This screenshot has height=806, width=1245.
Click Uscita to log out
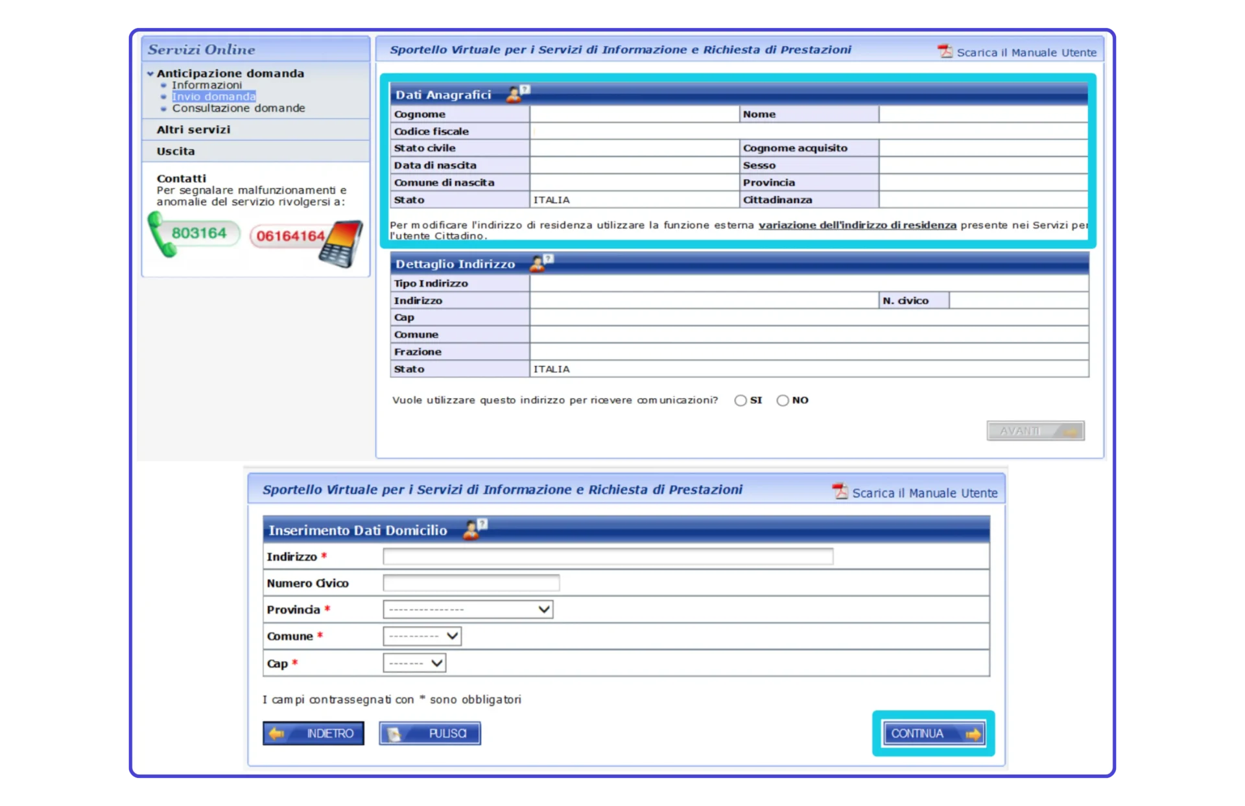(x=175, y=151)
